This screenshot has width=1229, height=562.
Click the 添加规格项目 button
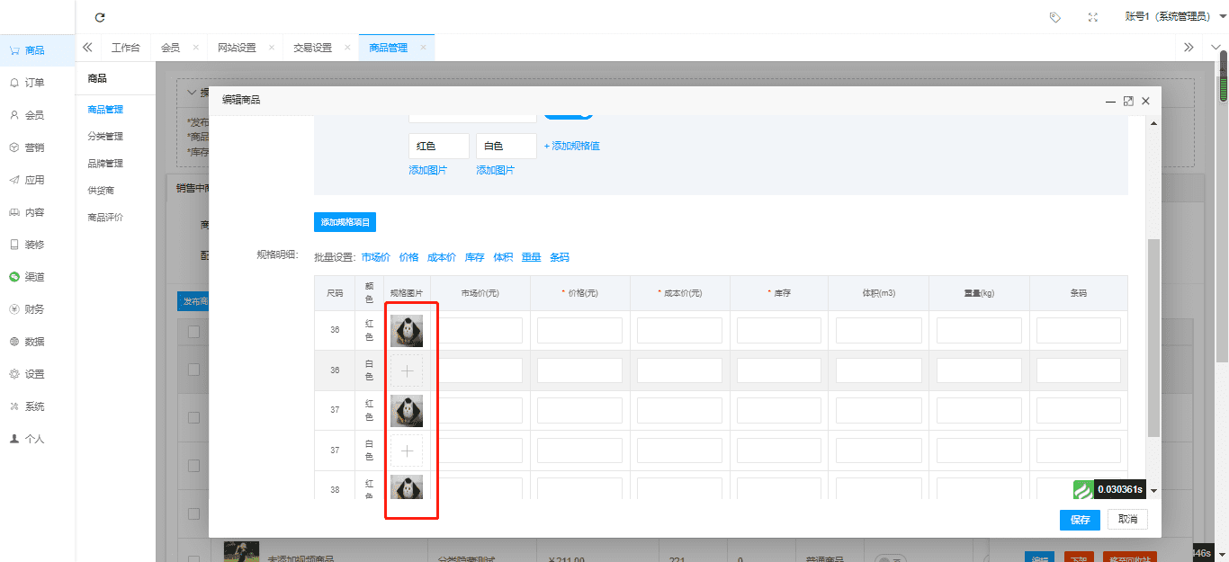tap(345, 222)
